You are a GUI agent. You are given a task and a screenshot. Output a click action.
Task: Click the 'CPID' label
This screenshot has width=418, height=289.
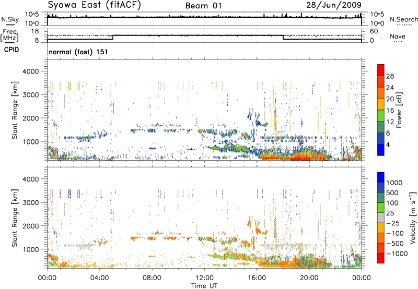[x=11, y=50]
